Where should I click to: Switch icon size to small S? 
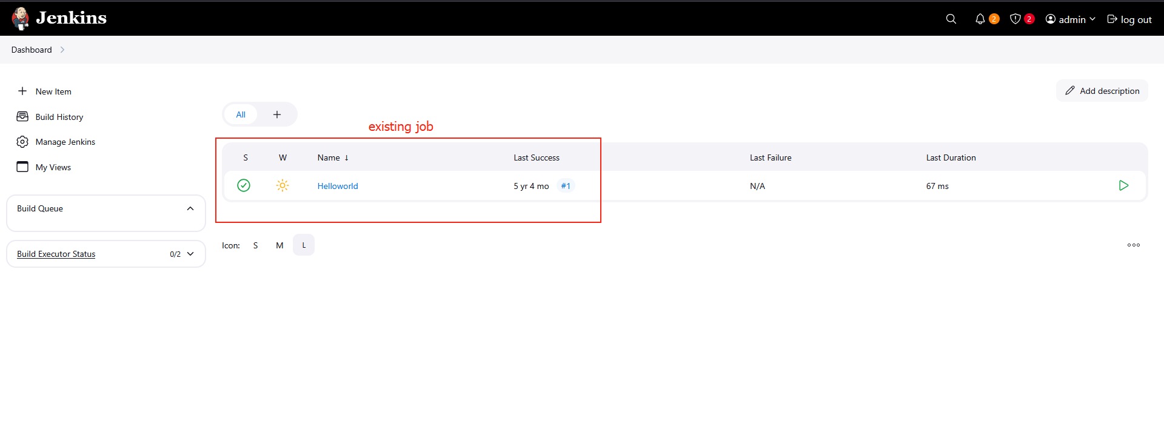point(256,245)
